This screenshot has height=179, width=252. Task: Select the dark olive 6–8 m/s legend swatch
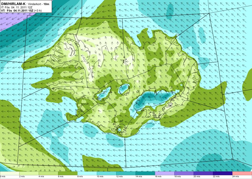(x=68, y=173)
